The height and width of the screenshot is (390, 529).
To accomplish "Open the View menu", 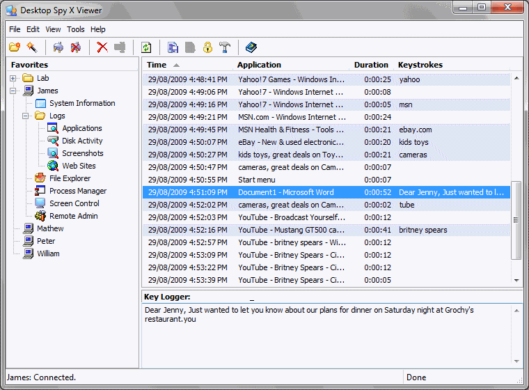I will pos(53,29).
